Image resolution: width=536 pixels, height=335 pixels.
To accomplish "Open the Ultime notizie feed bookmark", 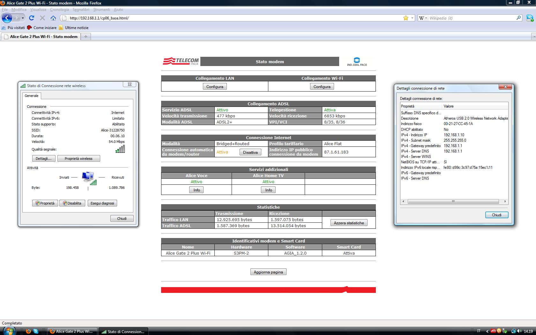I will [73, 28].
